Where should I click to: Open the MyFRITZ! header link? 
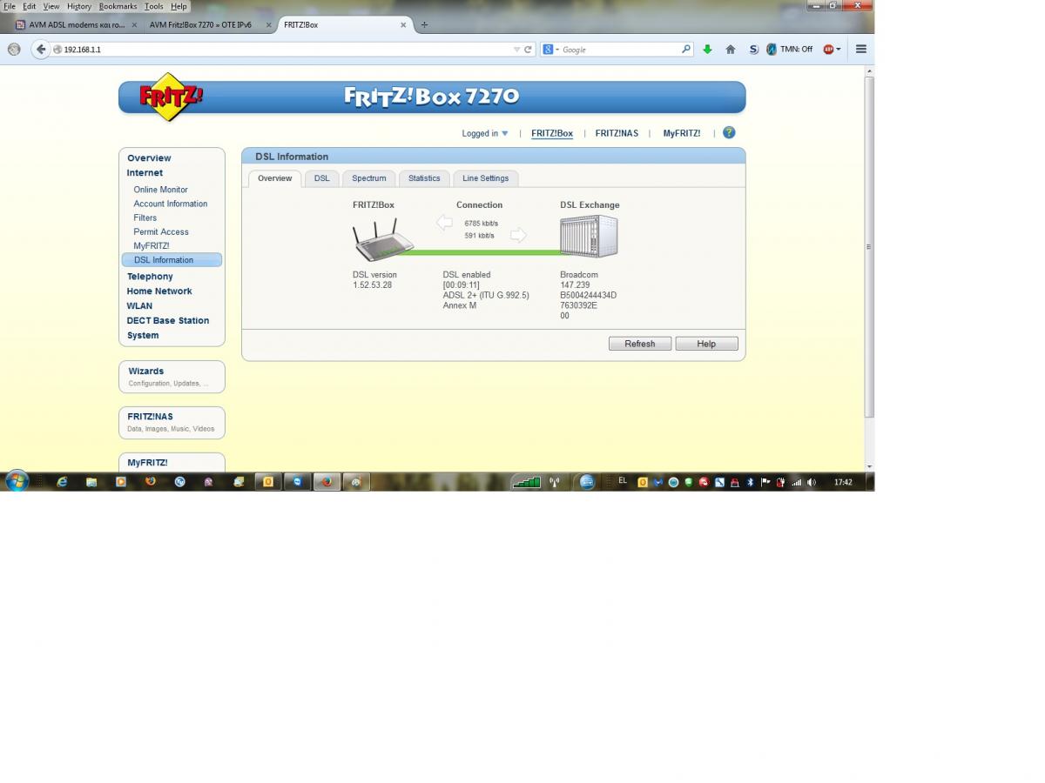coord(682,134)
